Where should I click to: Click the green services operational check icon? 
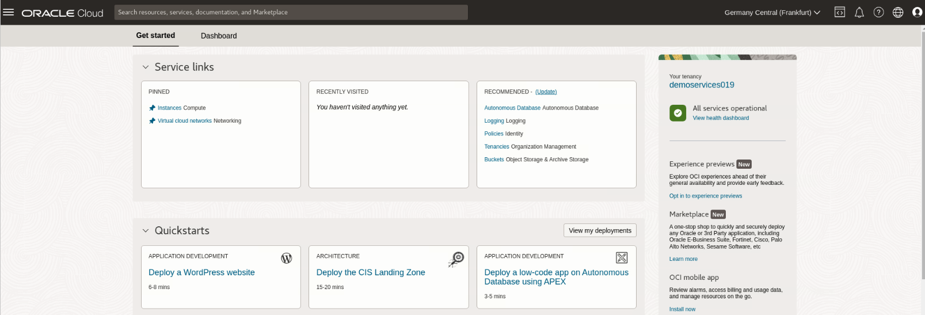(677, 113)
